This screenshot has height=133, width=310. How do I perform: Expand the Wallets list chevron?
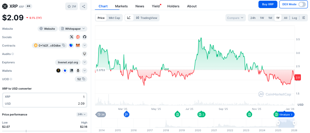(85, 71)
